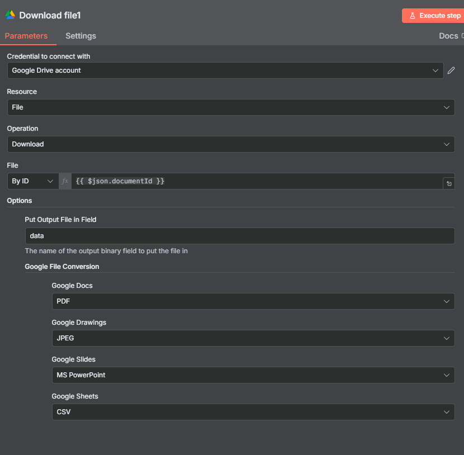The width and height of the screenshot is (464, 455).
Task: Change the By ID file mode selector
Action: [33, 181]
